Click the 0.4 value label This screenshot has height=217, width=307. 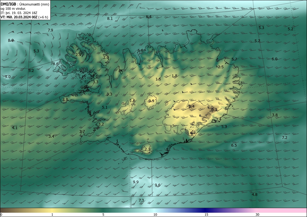pyautogui.click(x=192, y=106)
